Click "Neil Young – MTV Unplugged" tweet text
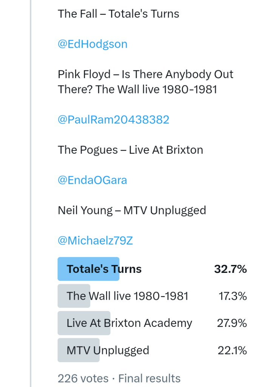This screenshot has height=387, width=259. click(x=132, y=211)
